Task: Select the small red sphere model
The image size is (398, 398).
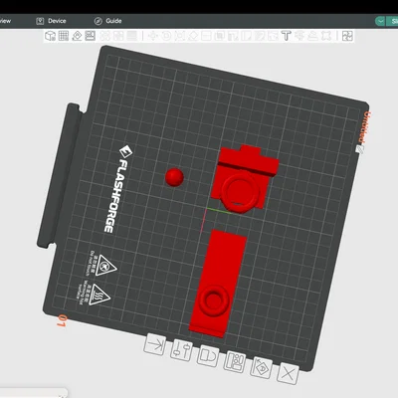Action: 174,177
